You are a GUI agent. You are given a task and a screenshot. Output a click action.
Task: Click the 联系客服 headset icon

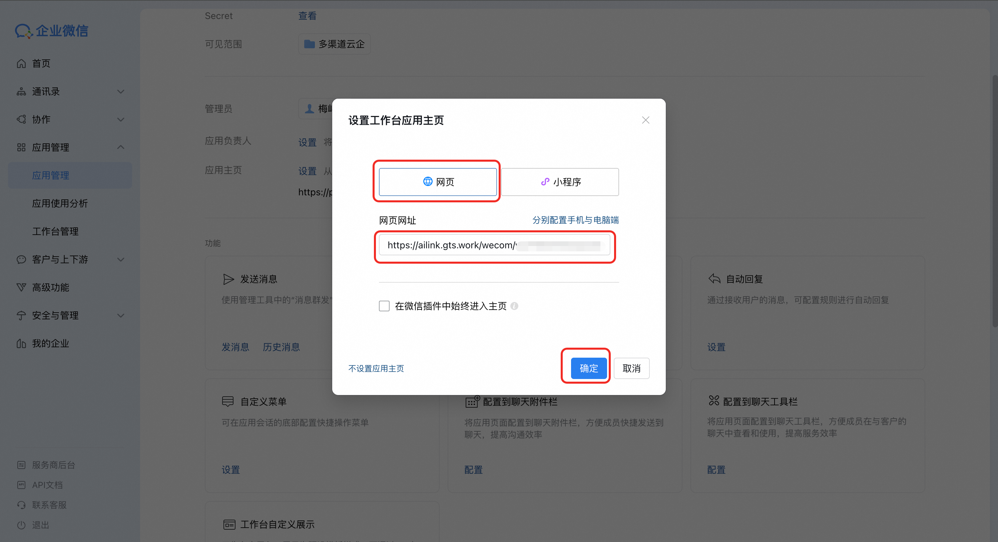[x=21, y=505]
